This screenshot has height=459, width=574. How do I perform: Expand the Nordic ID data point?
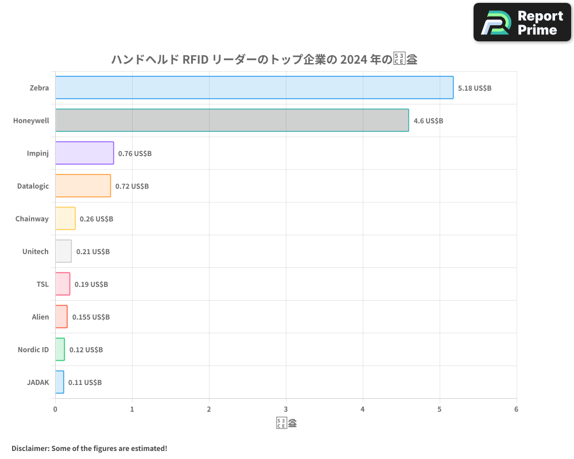pos(60,349)
